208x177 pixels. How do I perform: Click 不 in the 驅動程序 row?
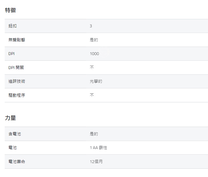tap(92, 95)
